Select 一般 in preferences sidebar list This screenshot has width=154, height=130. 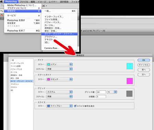22,60
